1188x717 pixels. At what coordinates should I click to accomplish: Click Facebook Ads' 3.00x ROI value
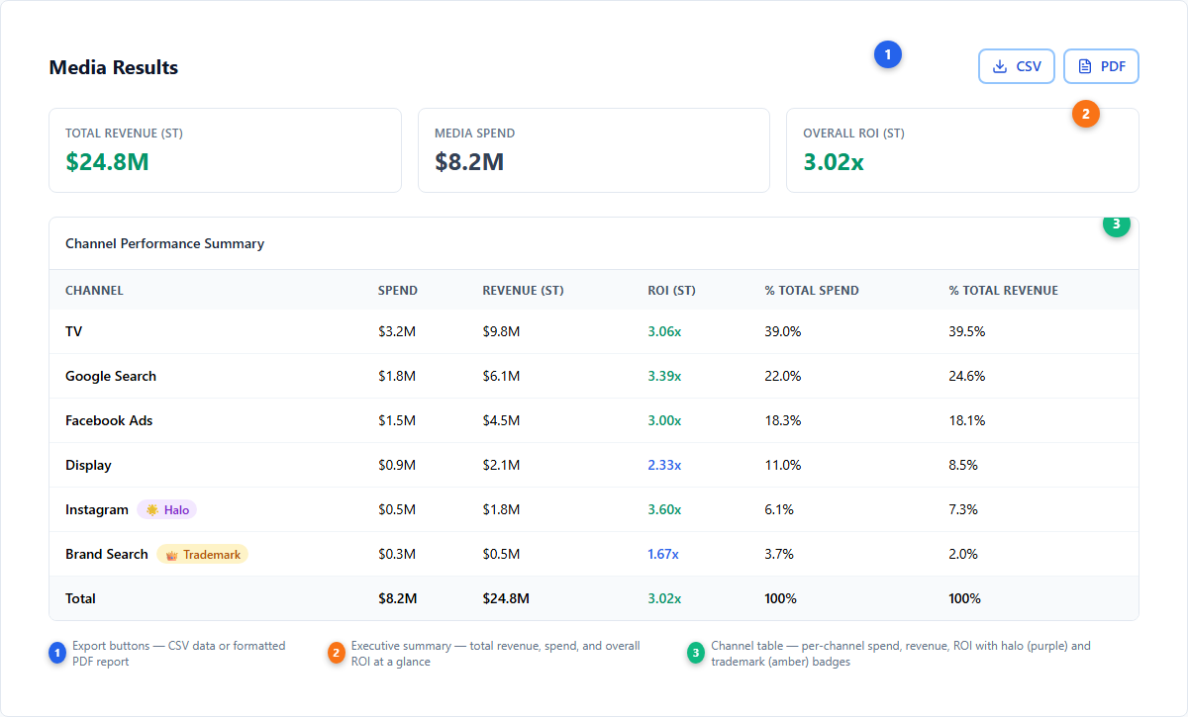[664, 420]
